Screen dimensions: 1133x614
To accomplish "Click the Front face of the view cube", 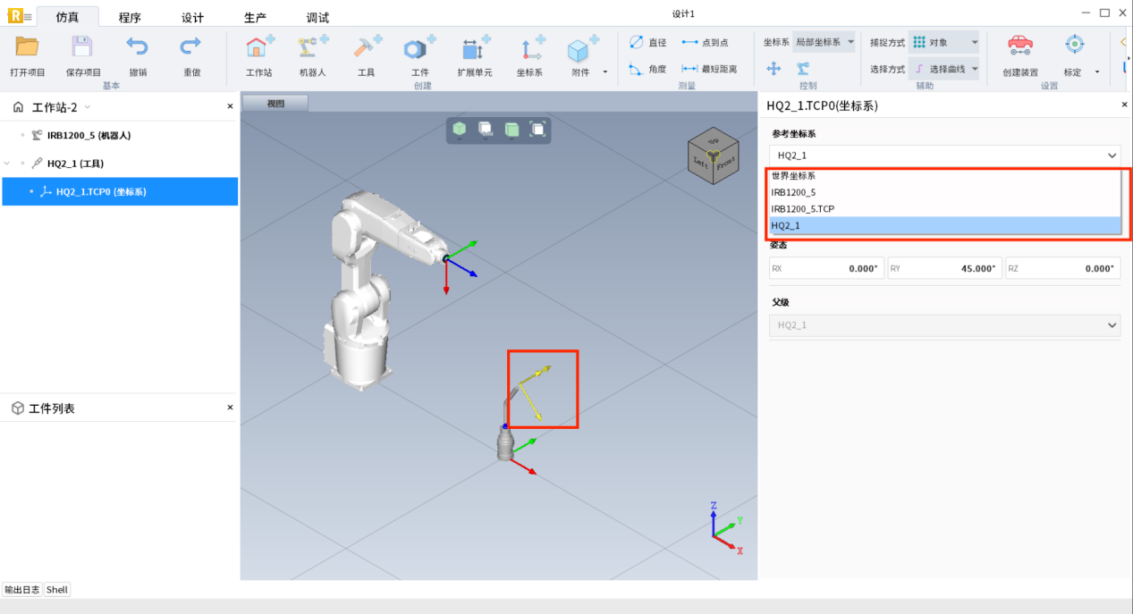I will coord(725,164).
